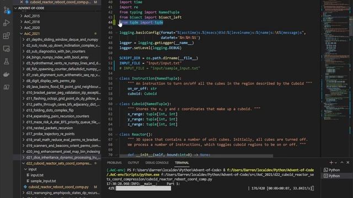Click the commented '# INPUT_FILE' sample line
This screenshot has width=353, height=198.
(159, 68)
